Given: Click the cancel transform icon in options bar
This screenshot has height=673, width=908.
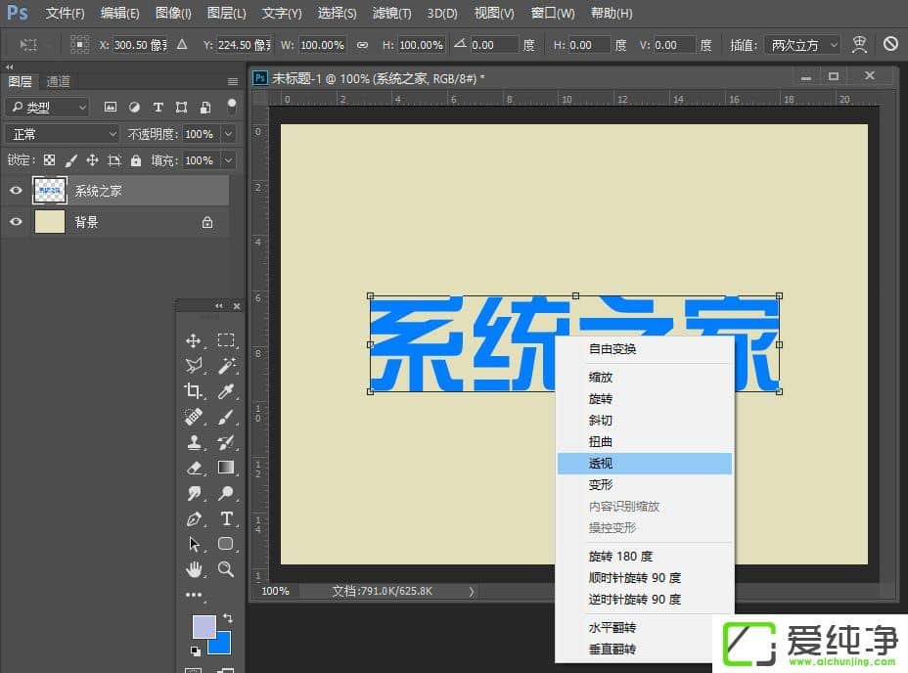Looking at the screenshot, I should (x=890, y=45).
